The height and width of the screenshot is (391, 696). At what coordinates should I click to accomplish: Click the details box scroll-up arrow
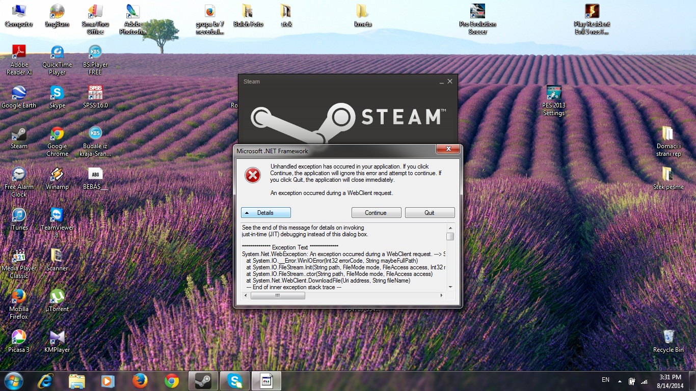[x=450, y=227]
